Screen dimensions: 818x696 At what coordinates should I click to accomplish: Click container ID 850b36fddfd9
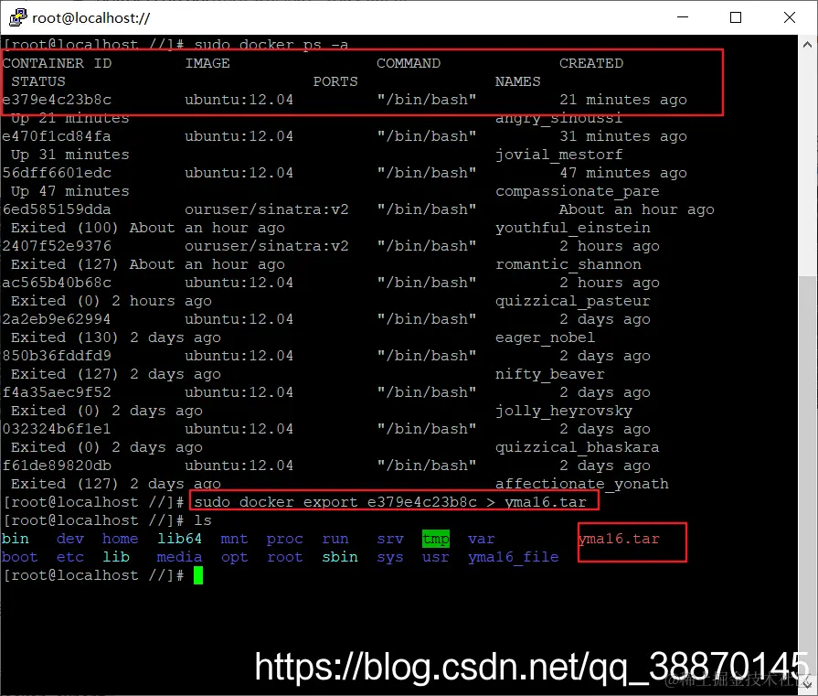click(57, 355)
